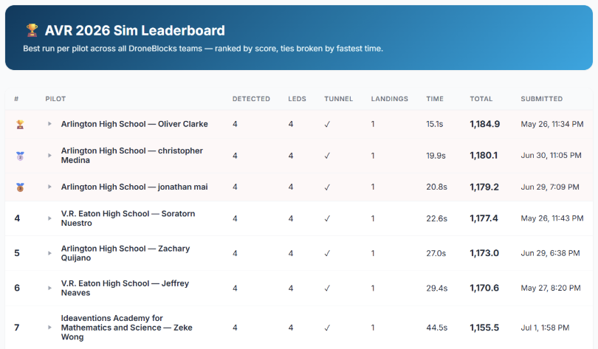Click the Best run per pilot subtitle
598x349 pixels.
[203, 49]
